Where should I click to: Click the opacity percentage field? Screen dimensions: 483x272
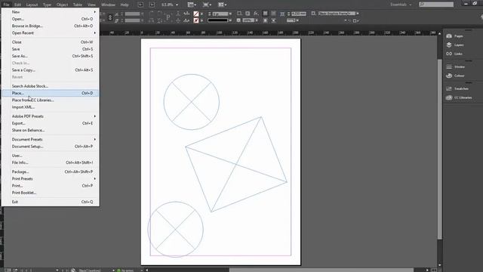pos(248,20)
